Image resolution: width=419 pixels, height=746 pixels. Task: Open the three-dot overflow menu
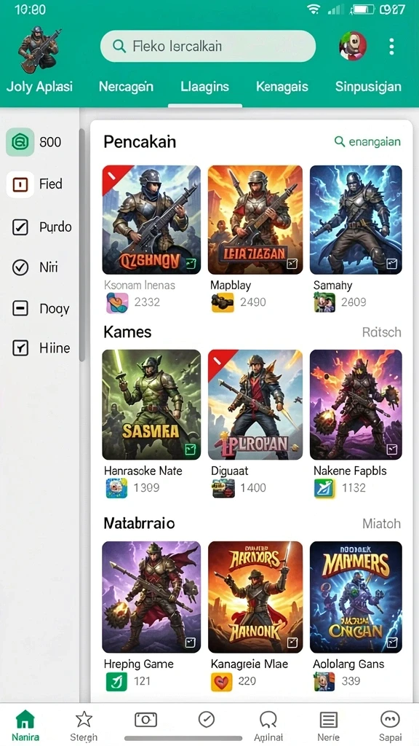pos(391,47)
